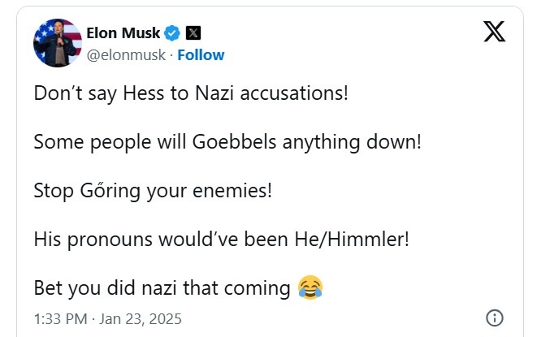Click the "Stop Gőring your enemies!" line
537x337 pixels.
153,190
